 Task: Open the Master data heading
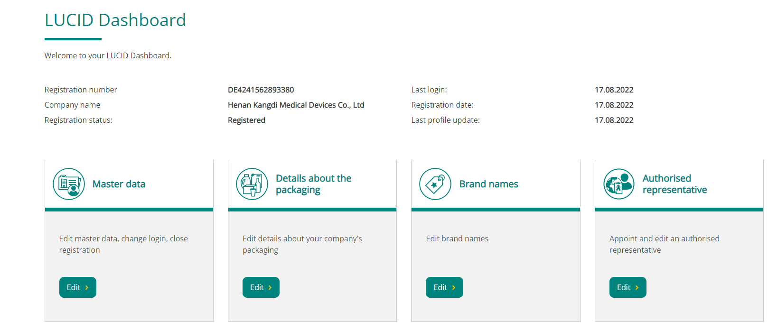tap(119, 184)
